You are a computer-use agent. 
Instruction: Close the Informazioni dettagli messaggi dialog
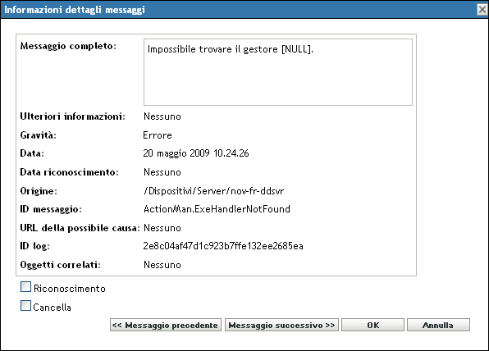[x=482, y=10]
